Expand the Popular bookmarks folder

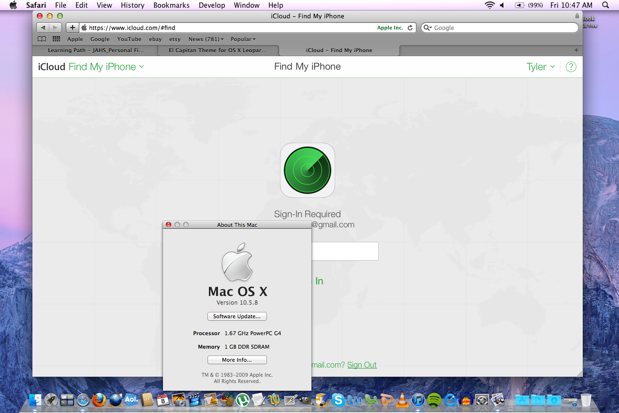click(243, 39)
